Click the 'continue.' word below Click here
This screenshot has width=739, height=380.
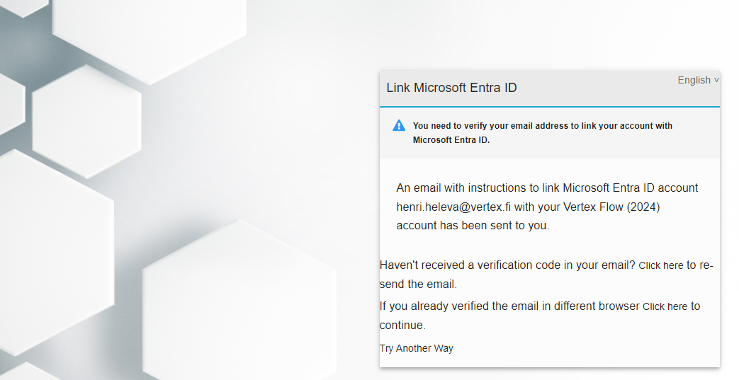(402, 326)
